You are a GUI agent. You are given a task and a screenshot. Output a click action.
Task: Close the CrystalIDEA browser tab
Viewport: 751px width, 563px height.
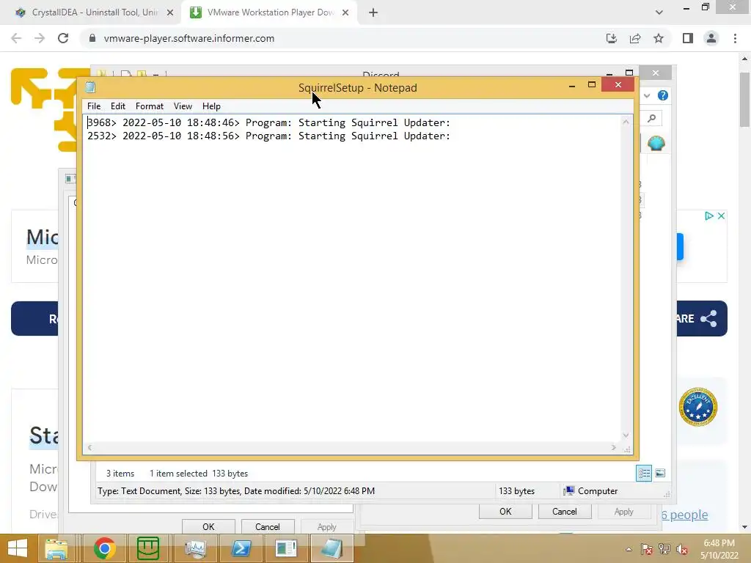[170, 12]
